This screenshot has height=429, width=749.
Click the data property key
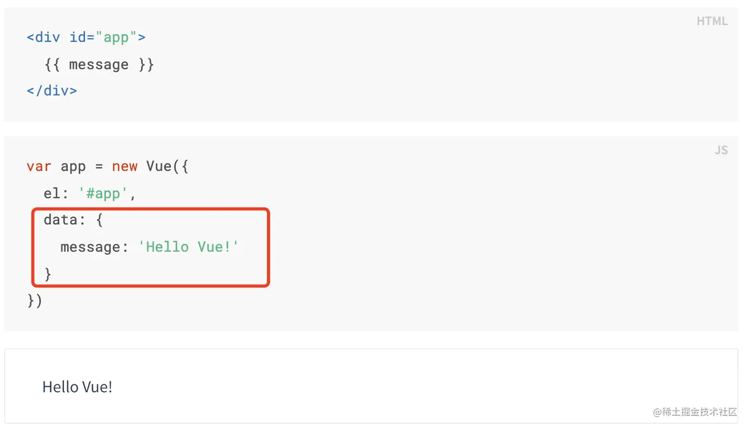[x=61, y=219]
